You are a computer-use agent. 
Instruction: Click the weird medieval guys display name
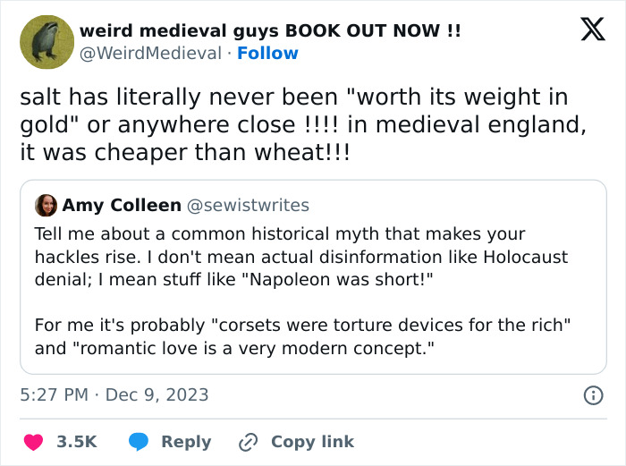point(270,30)
